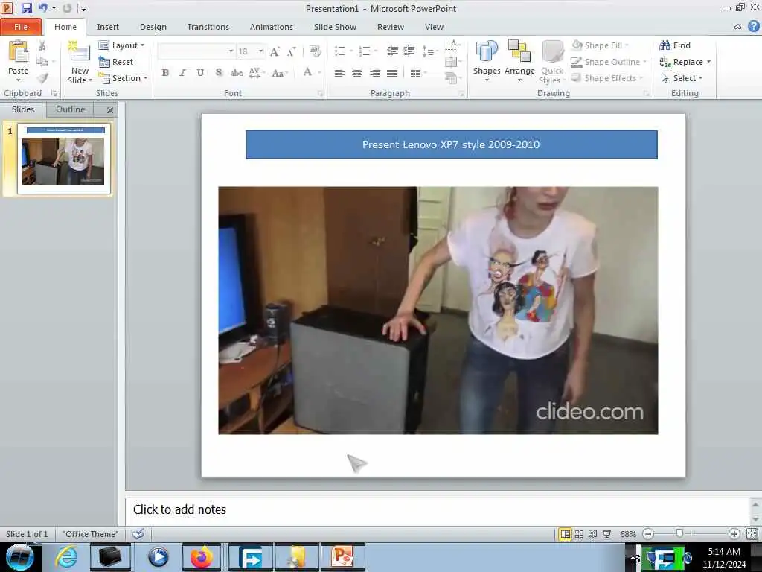Click Shape Effects button
762x572 pixels.
[x=607, y=77]
